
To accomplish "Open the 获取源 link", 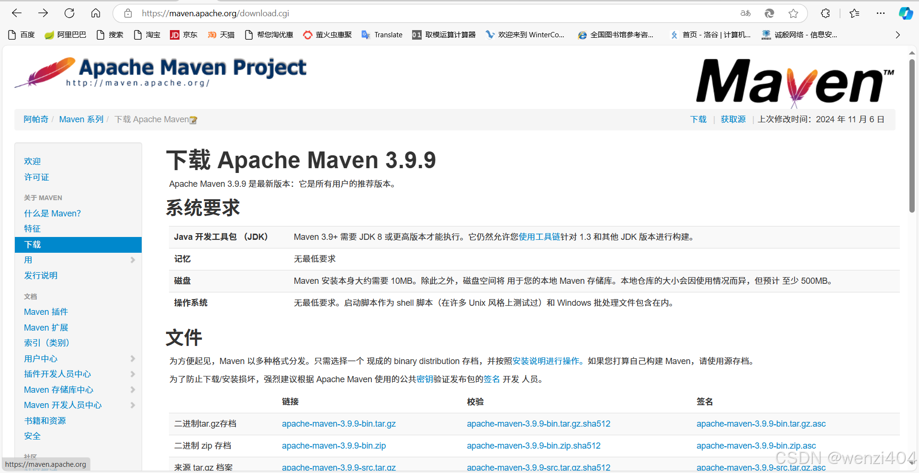I will tap(733, 119).
